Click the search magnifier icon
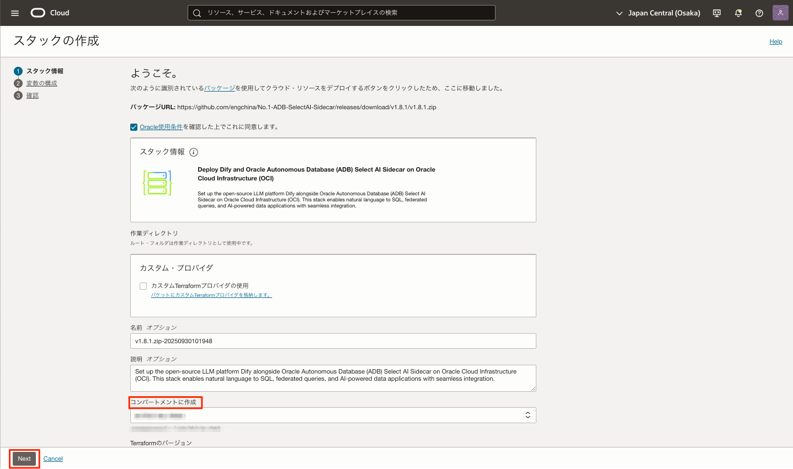Viewport: 793px width, 469px height. click(197, 13)
